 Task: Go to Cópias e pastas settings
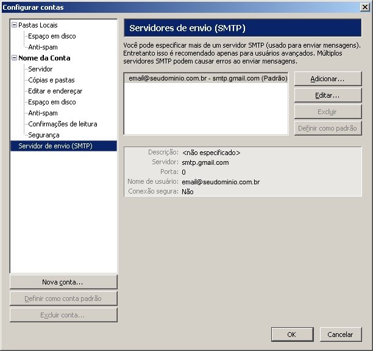[x=51, y=80]
